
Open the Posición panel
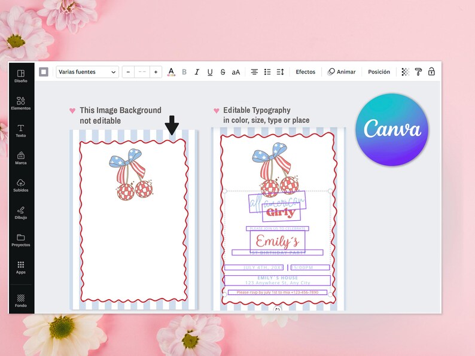tap(379, 72)
